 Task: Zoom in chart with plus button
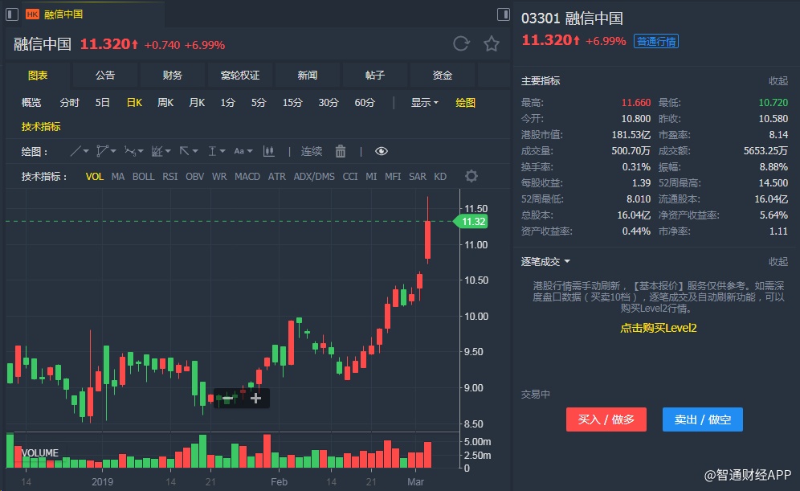click(255, 398)
